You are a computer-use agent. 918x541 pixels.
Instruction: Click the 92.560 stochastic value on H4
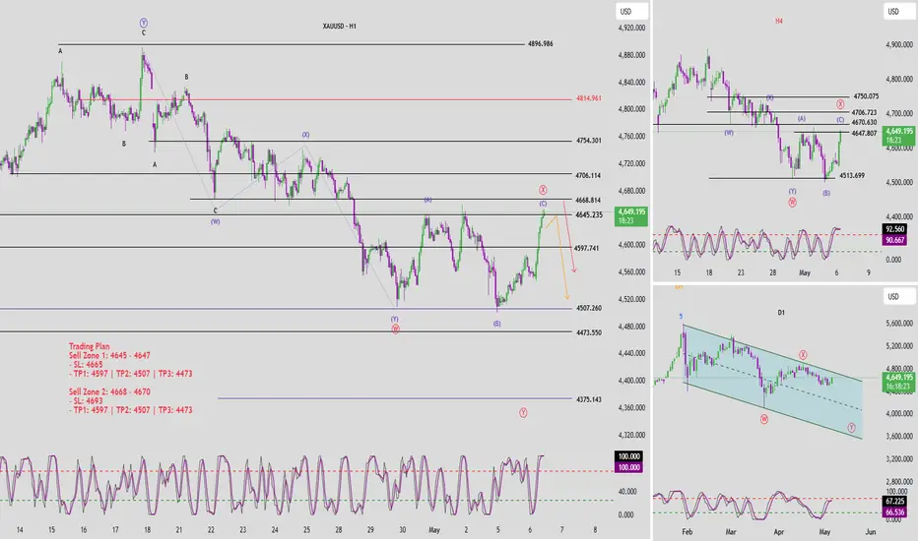coord(895,229)
